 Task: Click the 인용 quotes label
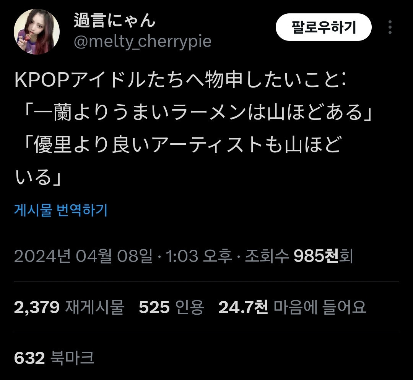[189, 307]
